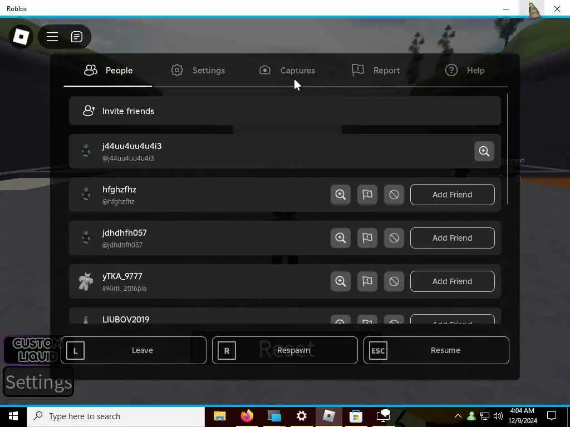This screenshot has height=427, width=570.
Task: Open Microsoft Store from taskbar
Action: (356, 416)
